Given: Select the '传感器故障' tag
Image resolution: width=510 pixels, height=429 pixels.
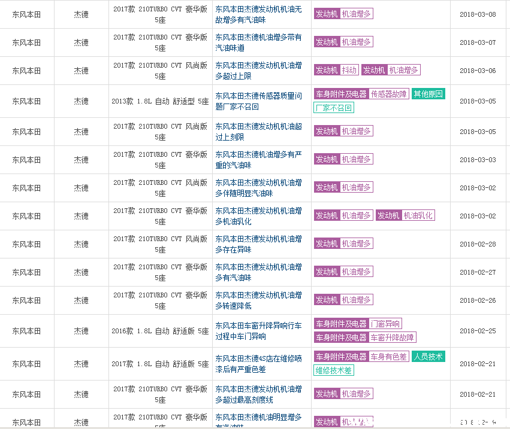Looking at the screenshot, I should (x=388, y=94).
